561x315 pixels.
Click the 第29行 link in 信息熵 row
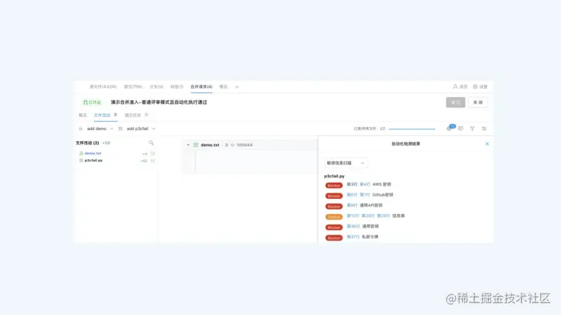pos(383,216)
